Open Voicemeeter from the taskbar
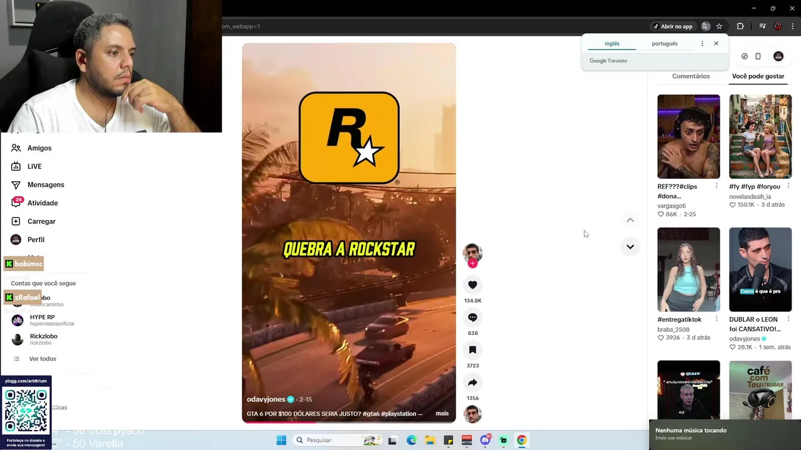801x450 pixels. tap(466, 440)
